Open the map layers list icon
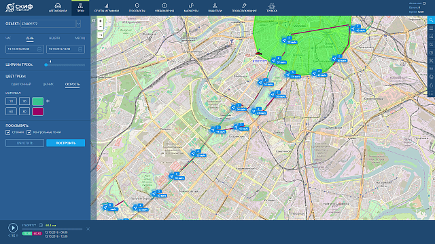The image size is (435, 244). point(431,28)
